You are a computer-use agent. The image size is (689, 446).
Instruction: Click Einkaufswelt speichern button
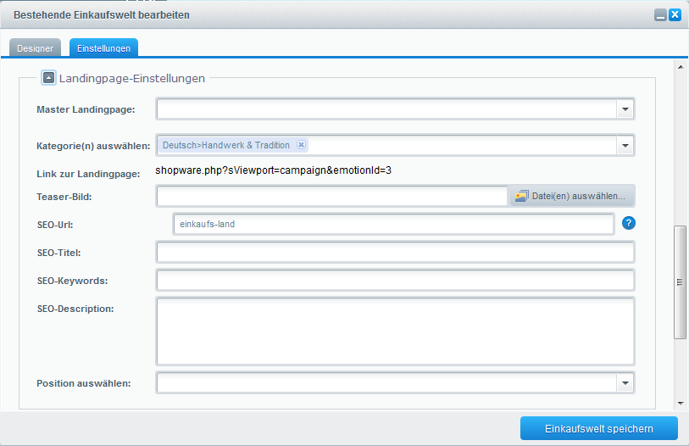[598, 428]
